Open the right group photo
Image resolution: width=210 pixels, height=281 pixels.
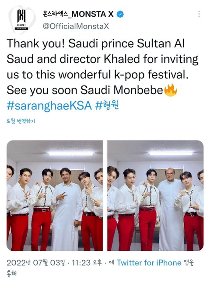coord(155,196)
